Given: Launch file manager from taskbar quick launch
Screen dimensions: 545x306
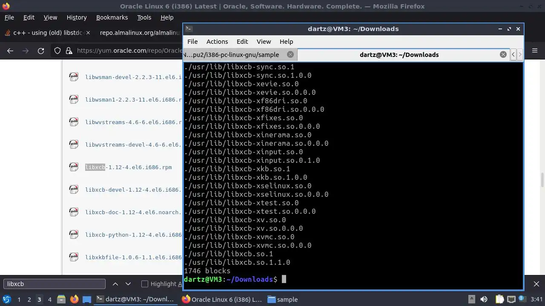Looking at the screenshot, I should click(x=61, y=299).
